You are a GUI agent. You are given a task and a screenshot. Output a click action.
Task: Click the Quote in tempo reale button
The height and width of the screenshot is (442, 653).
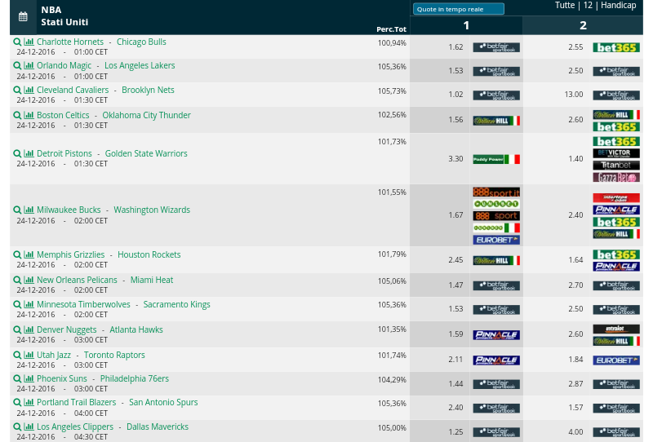tap(459, 9)
